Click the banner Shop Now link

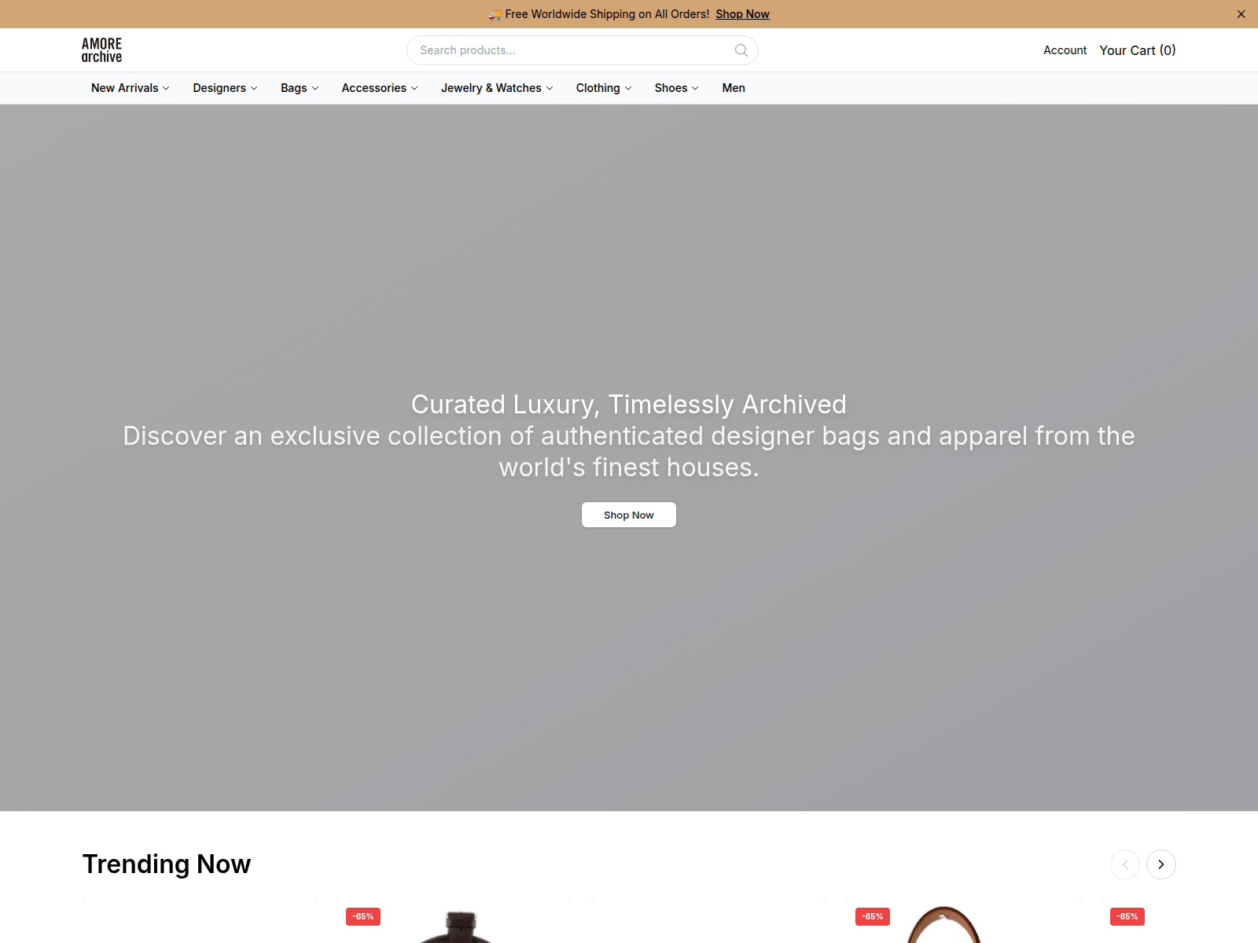click(x=742, y=14)
